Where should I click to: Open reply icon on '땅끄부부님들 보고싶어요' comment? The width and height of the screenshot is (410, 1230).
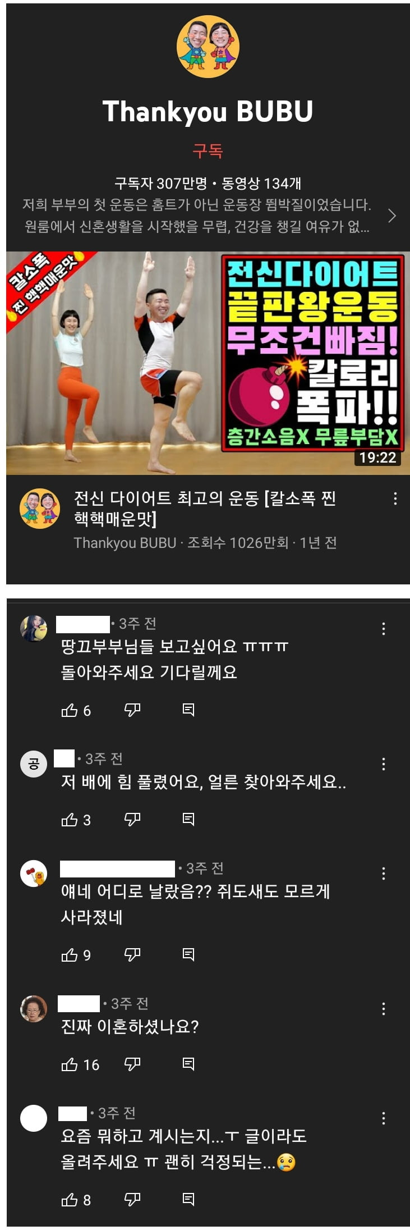(188, 710)
